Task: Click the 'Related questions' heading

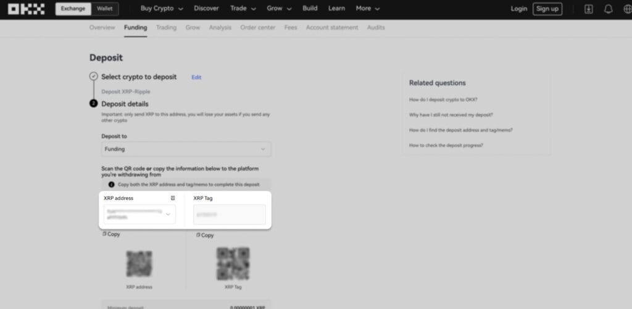Action: coord(438,83)
